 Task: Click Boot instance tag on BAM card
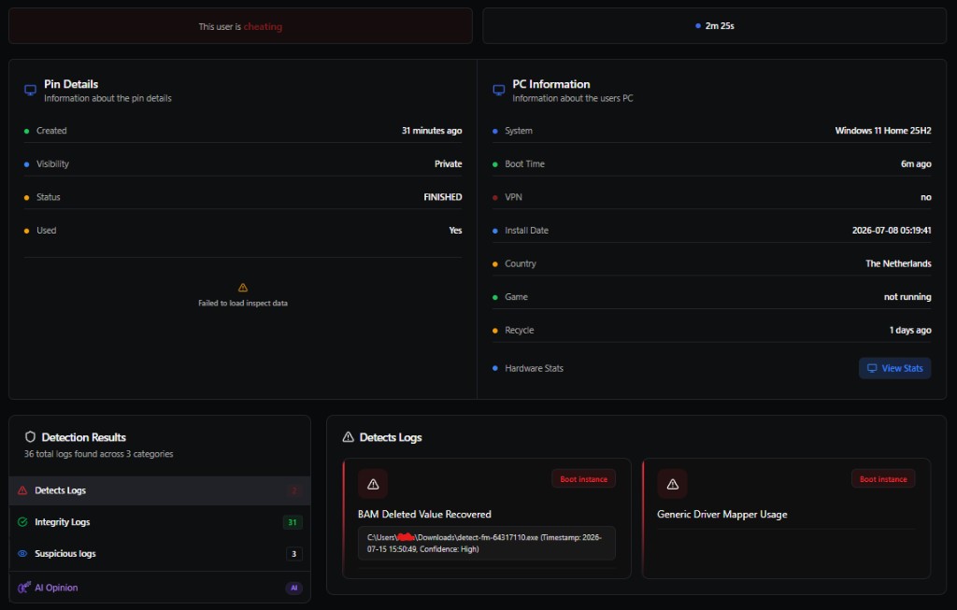[x=583, y=479]
